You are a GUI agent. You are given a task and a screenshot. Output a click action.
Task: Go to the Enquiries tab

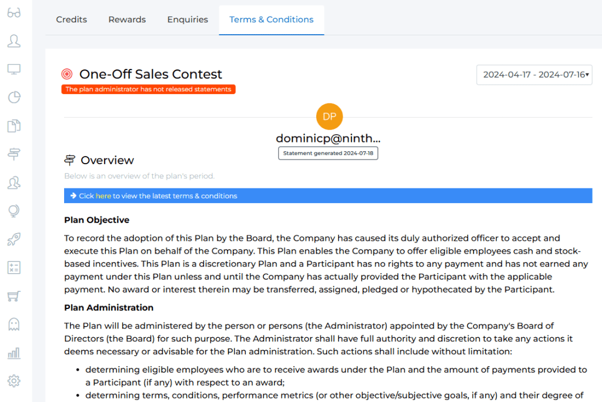188,20
